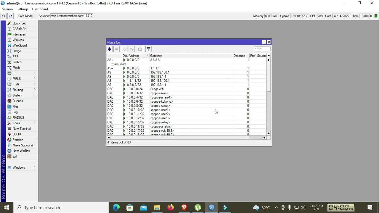Click the enable route checkmark button
This screenshot has height=213, width=379.
click(x=125, y=49)
